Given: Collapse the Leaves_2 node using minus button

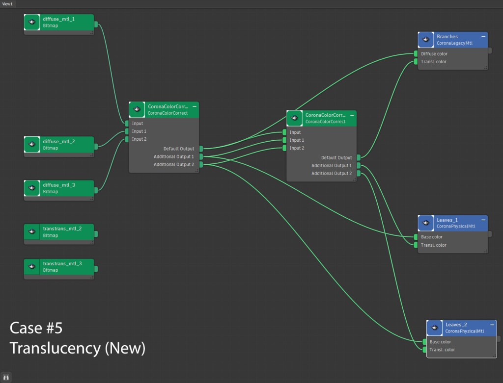Looking at the screenshot, I should [492, 324].
